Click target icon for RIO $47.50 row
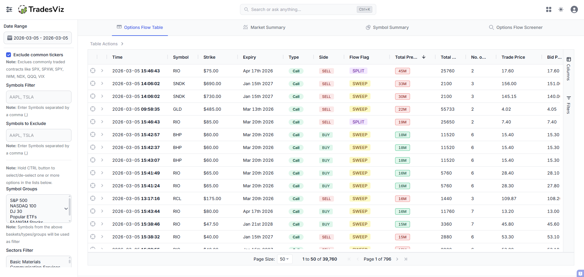Screen dimensions: 584x277 click(x=93, y=224)
